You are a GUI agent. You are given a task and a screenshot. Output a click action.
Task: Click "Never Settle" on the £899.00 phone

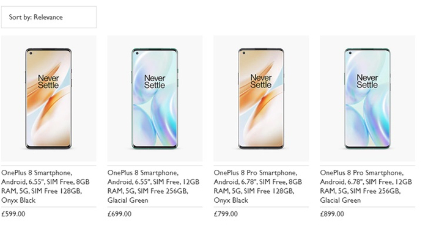(x=367, y=81)
